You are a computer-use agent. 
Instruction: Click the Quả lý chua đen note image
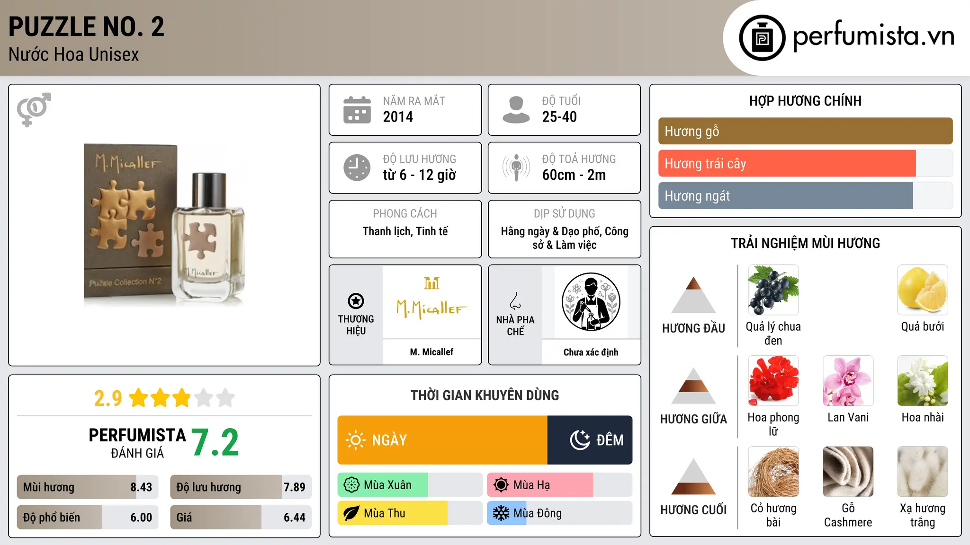[x=773, y=290]
